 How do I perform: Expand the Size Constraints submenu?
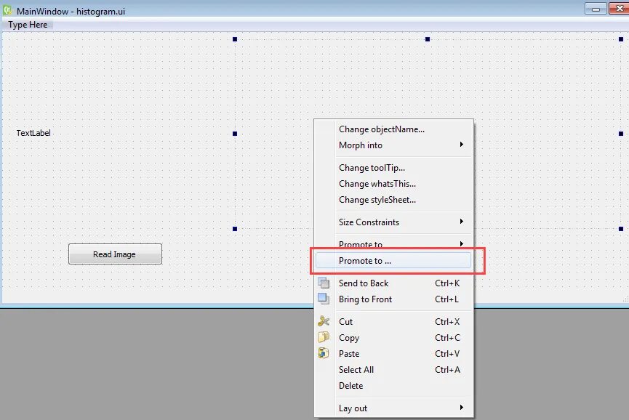tap(393, 222)
